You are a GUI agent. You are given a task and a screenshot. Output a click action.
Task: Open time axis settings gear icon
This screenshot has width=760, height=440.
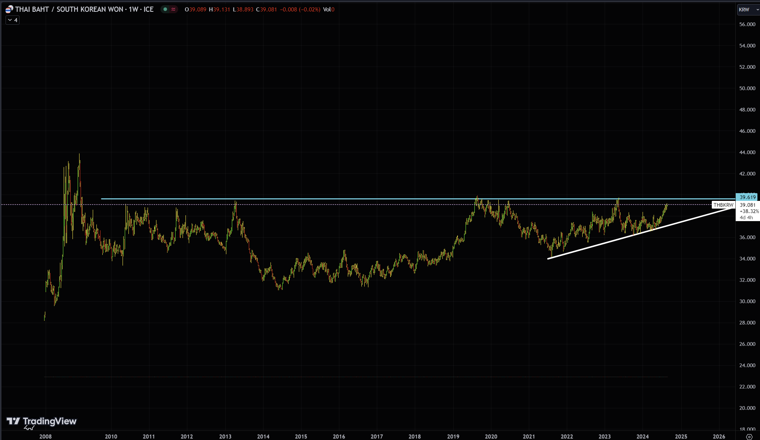click(x=749, y=437)
